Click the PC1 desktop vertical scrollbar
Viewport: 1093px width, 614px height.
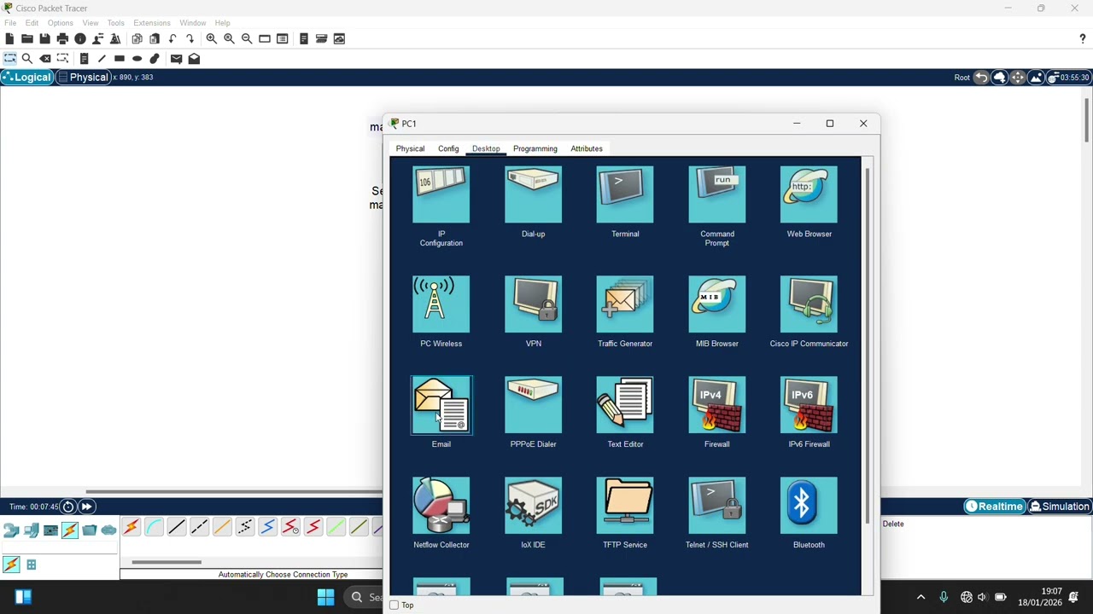[868, 345]
